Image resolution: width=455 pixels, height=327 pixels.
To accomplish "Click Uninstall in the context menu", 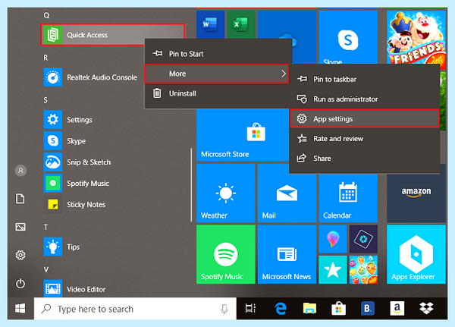I will coord(217,93).
